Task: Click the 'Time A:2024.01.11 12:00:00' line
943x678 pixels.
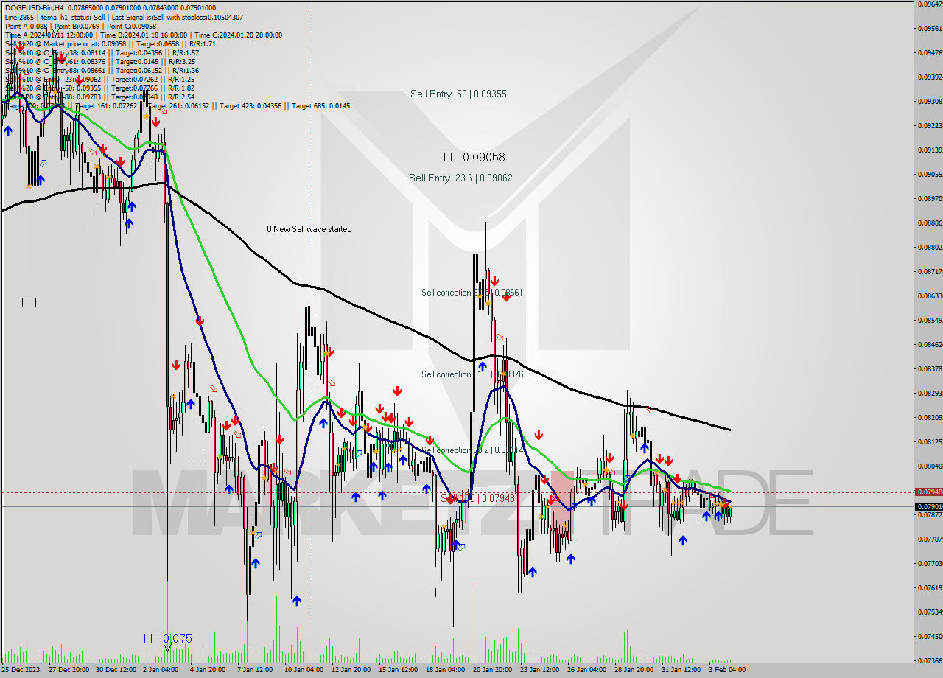Action: coord(49,35)
